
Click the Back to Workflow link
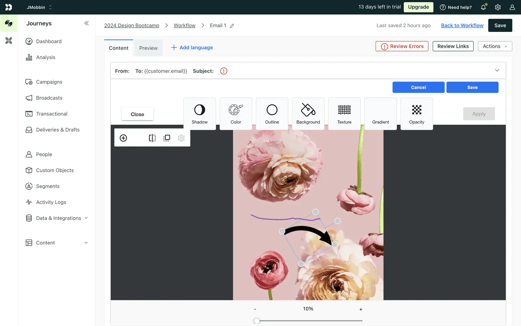click(x=462, y=25)
